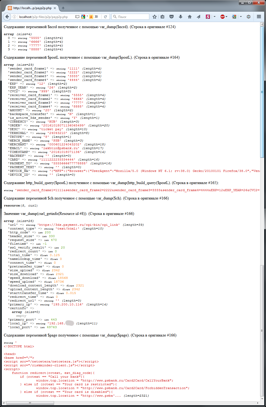
Task: Click the vertical scrollbar thumb
Action: point(262,92)
